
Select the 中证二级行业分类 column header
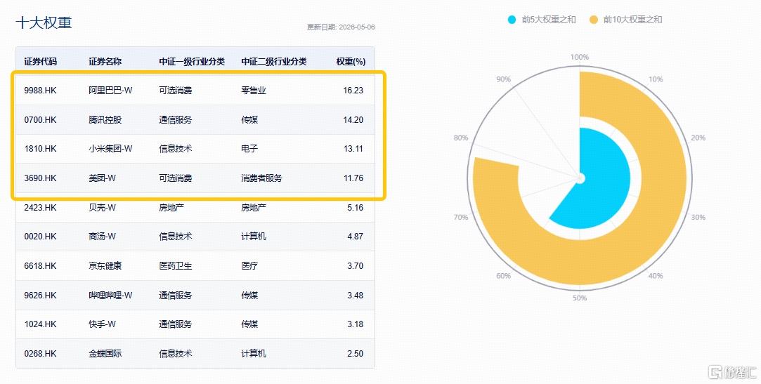(x=274, y=62)
